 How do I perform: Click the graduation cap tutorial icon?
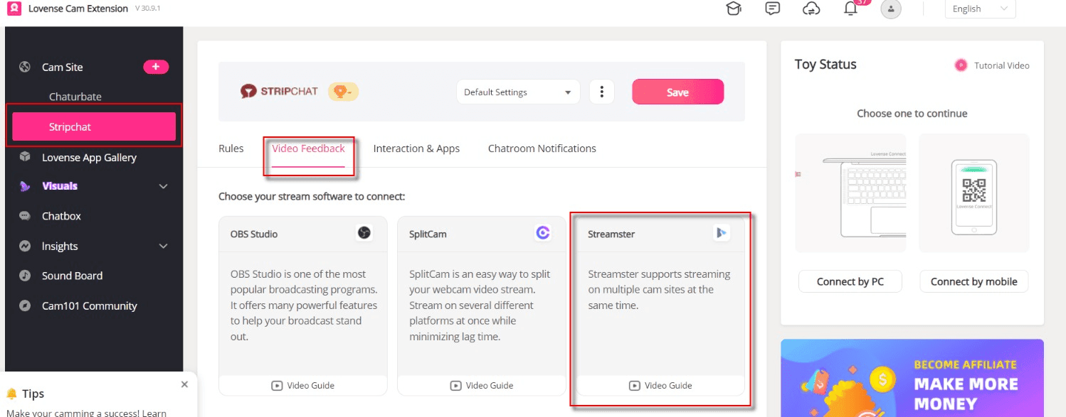tap(733, 9)
